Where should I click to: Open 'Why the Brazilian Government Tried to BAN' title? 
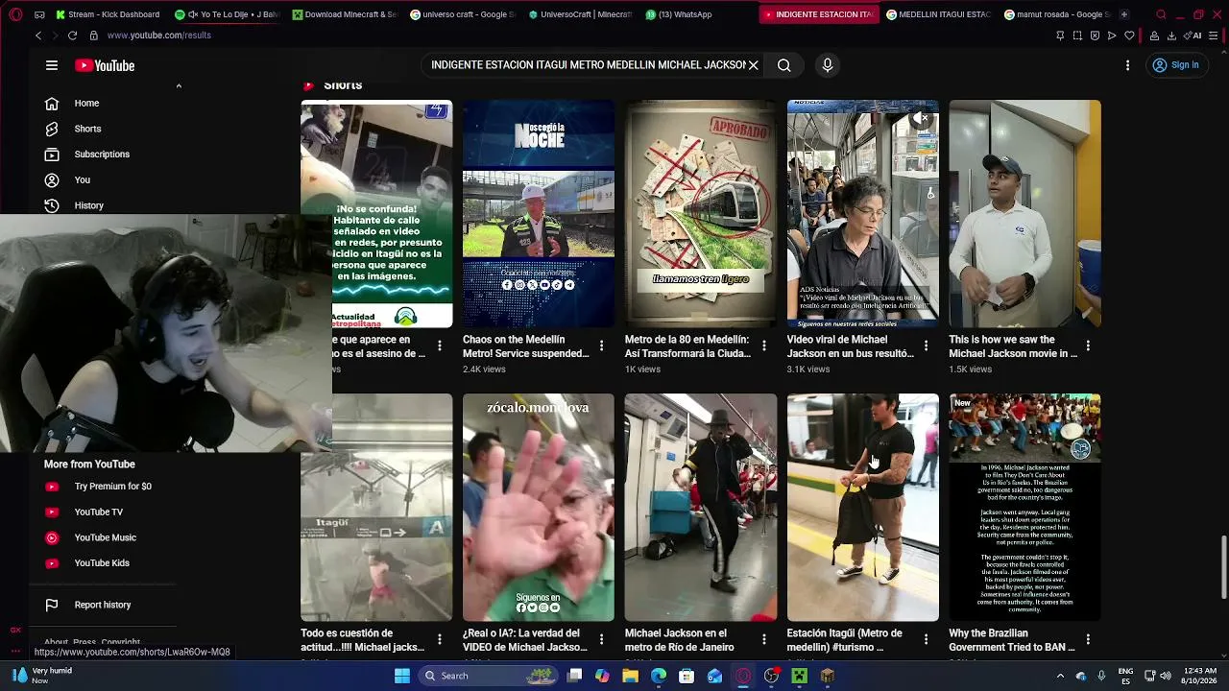click(x=1012, y=640)
